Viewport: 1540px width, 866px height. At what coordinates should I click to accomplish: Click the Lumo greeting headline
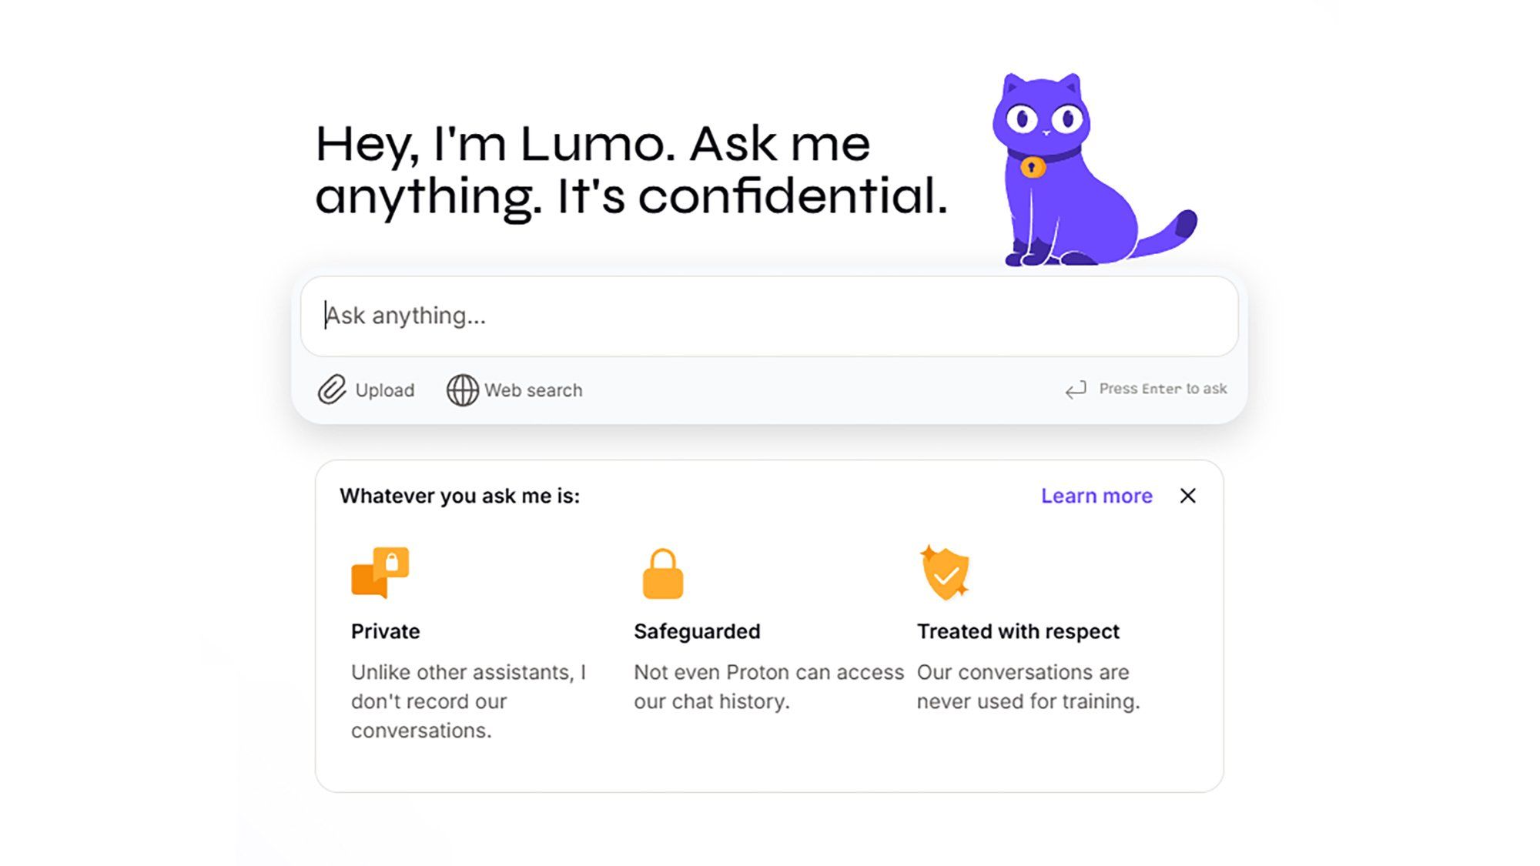click(631, 169)
